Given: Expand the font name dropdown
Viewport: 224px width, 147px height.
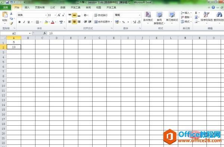Looking at the screenshot, I should [x=46, y=15].
